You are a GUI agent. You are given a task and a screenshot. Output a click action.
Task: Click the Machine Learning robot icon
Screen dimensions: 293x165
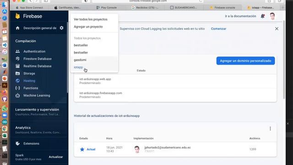point(17,95)
